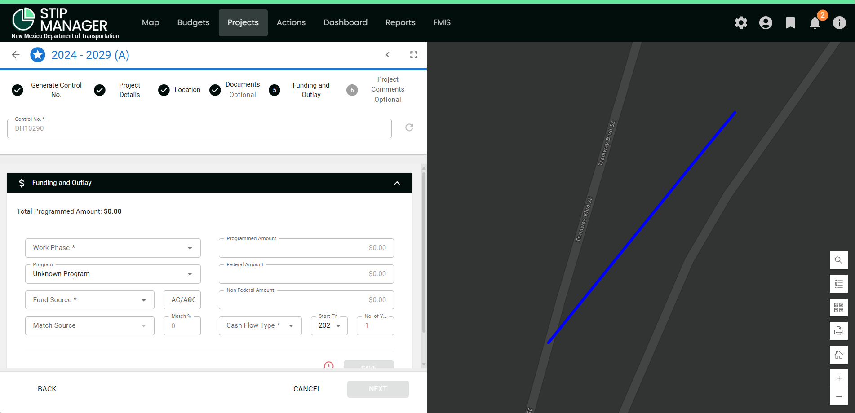Collapse the Funding and Outlay section
The height and width of the screenshot is (413, 855).
(397, 183)
